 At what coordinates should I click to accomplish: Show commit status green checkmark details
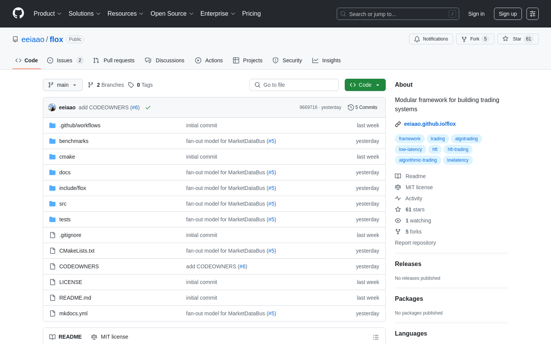coord(148,107)
